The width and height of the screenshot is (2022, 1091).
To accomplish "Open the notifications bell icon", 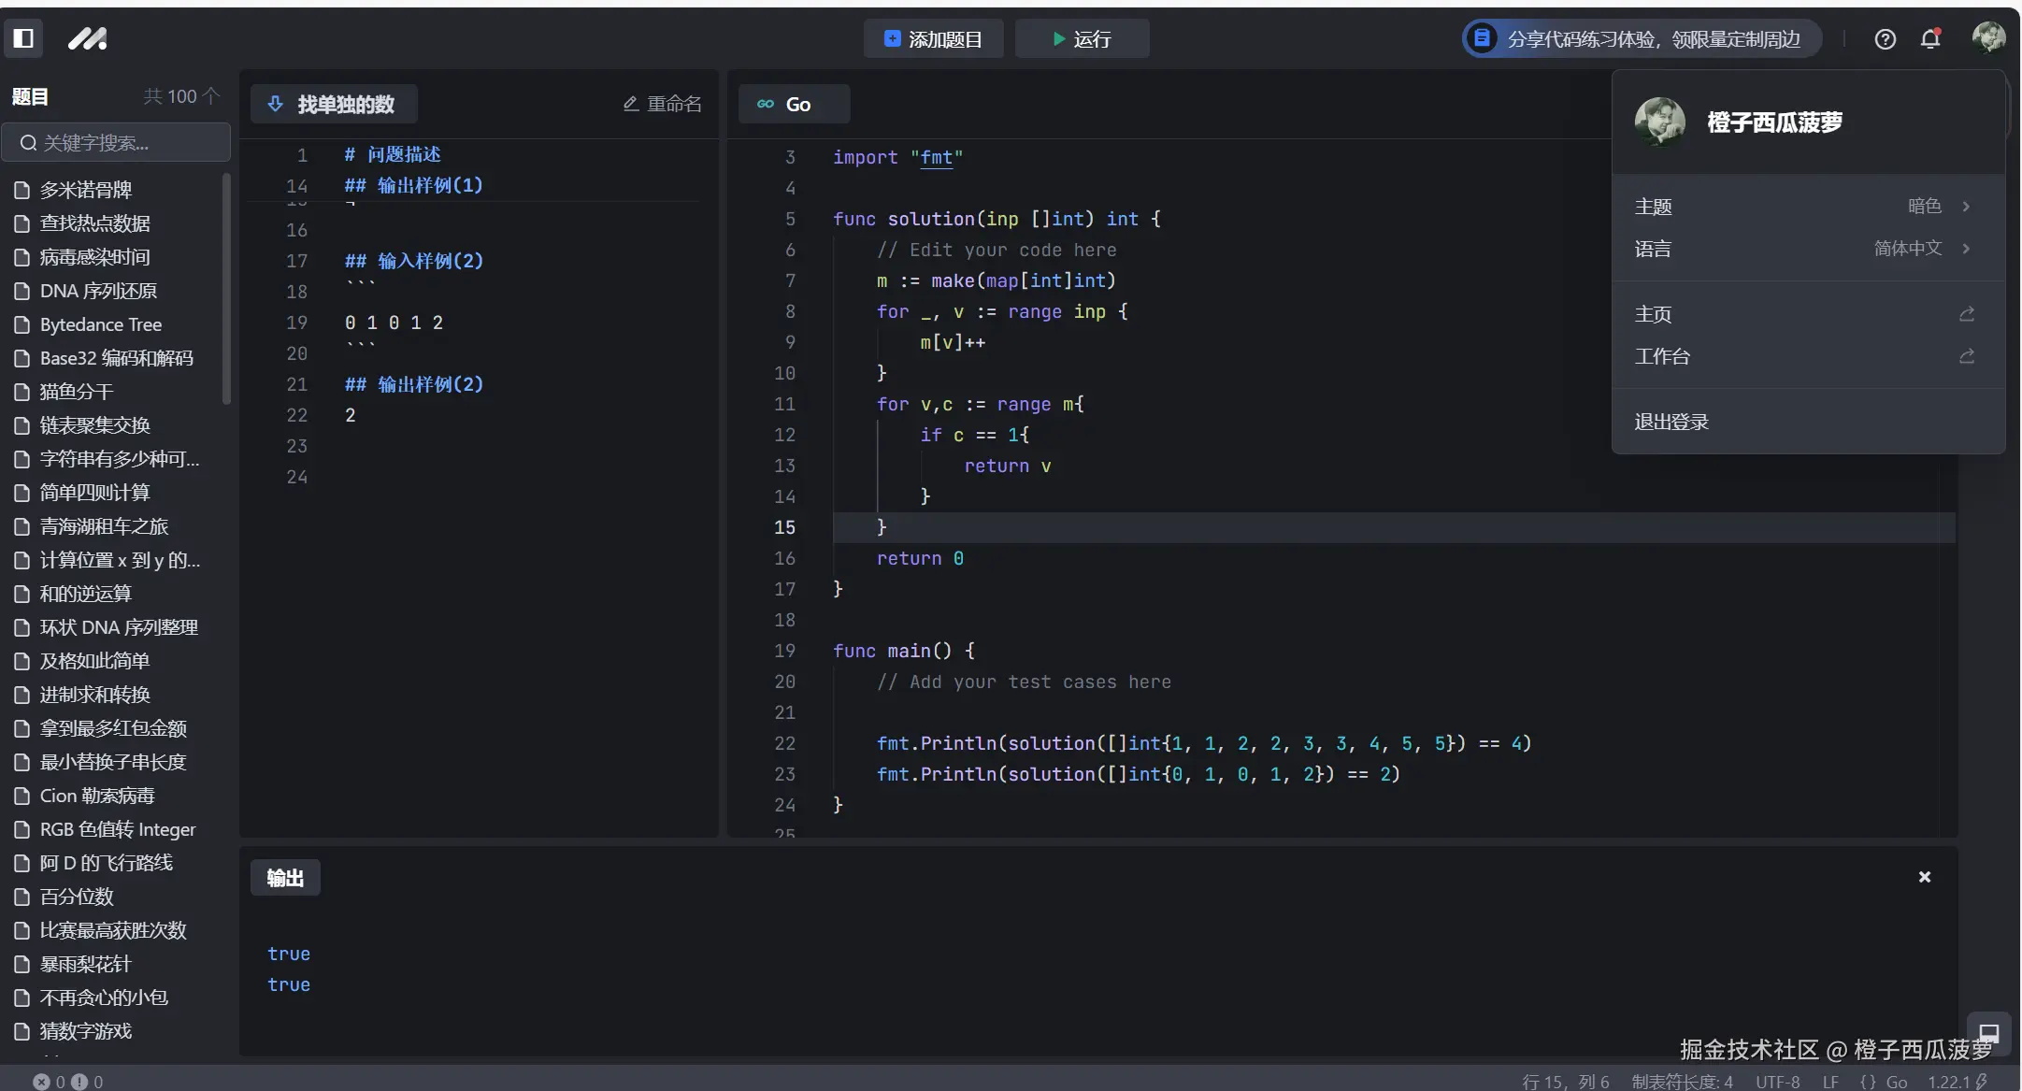I will [1930, 39].
